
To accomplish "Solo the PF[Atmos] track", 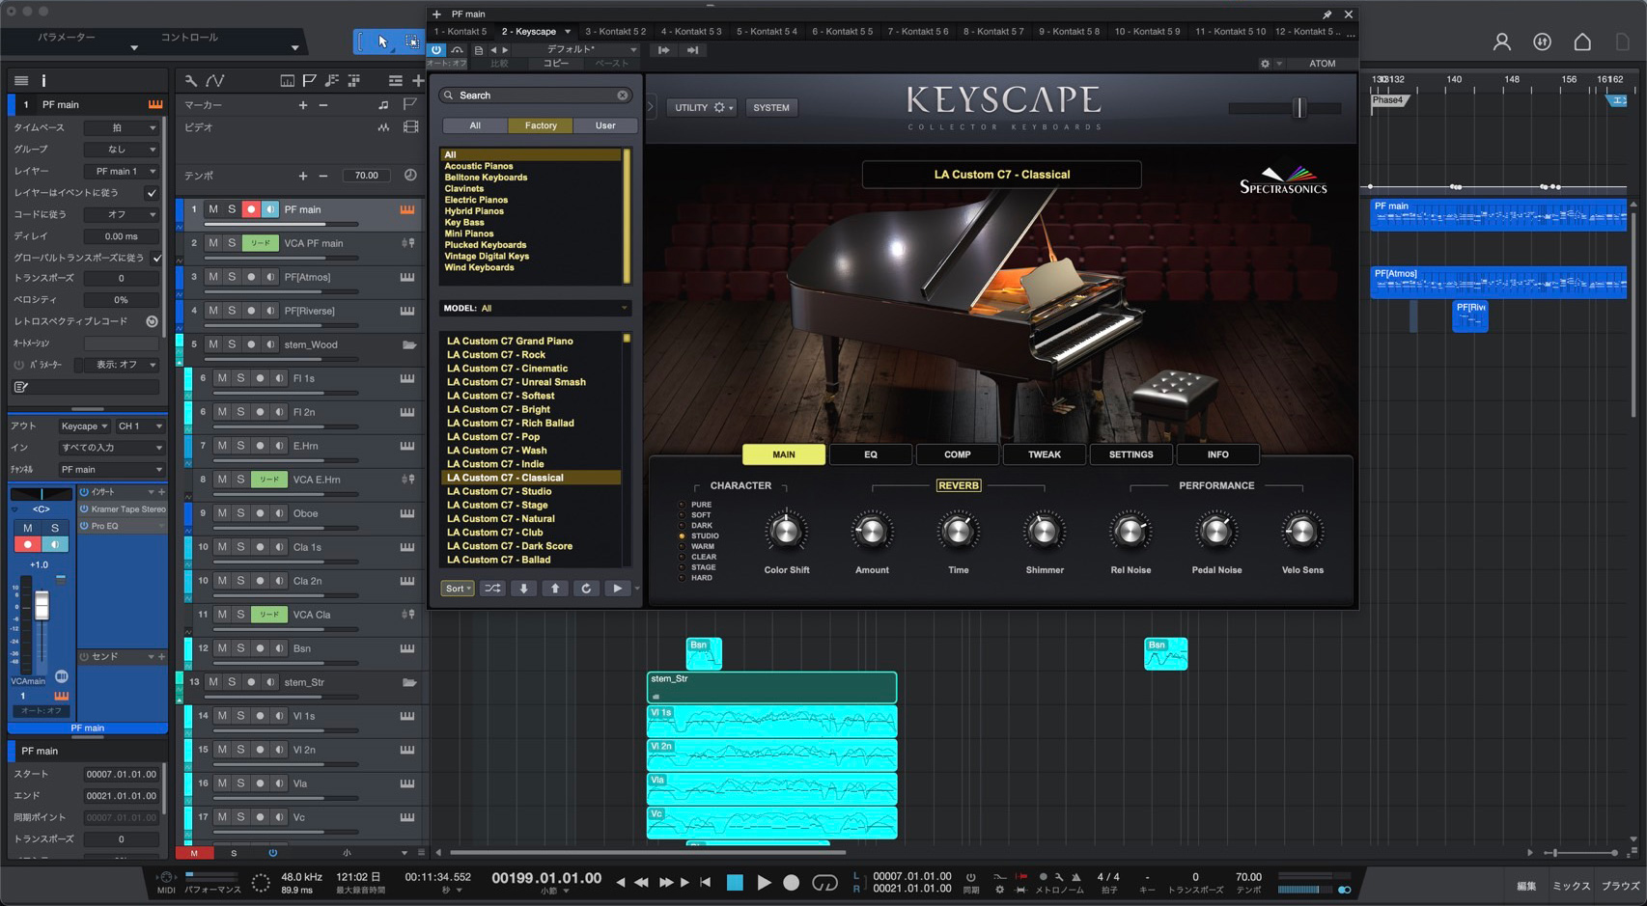I will click(232, 277).
